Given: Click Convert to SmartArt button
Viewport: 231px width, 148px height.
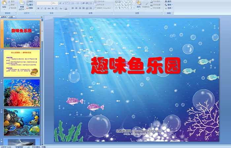Looking at the screenshot, I should (x=103, y=8).
